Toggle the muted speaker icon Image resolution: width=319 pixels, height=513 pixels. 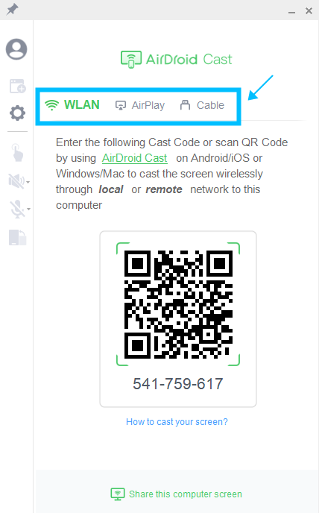(x=16, y=181)
